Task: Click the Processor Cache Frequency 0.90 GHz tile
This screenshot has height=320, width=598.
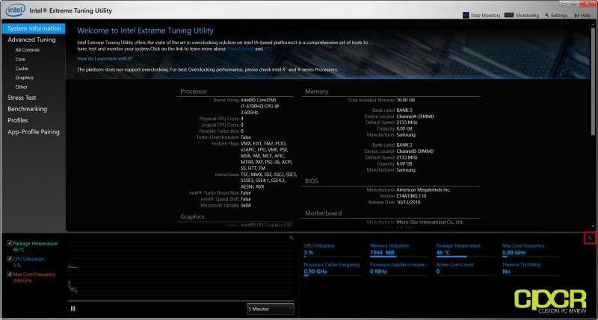Action: coord(332,269)
